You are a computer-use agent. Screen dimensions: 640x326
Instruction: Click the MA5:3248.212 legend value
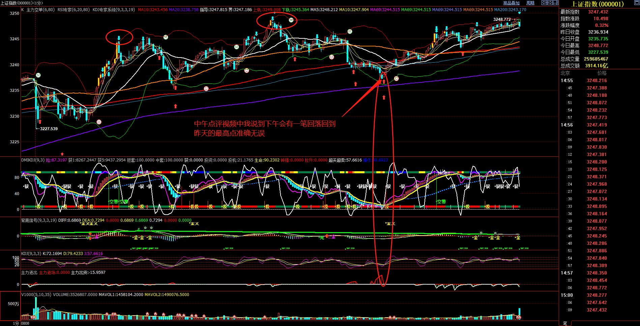point(324,10)
